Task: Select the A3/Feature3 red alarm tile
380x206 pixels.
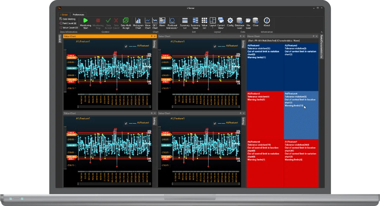Action: (x=265, y=115)
